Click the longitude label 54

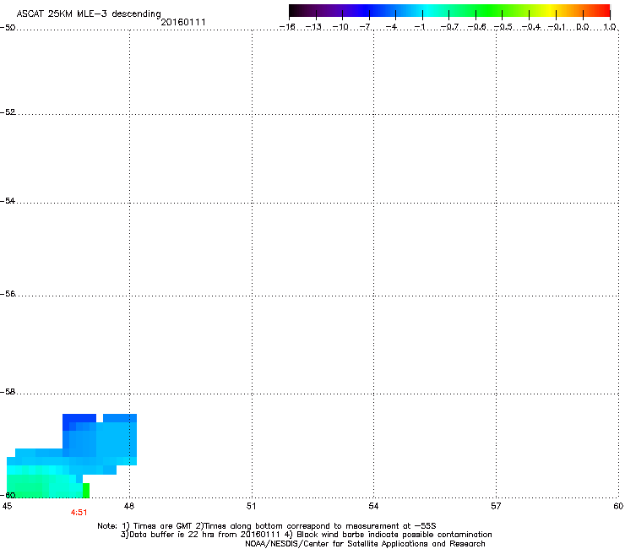[373, 506]
